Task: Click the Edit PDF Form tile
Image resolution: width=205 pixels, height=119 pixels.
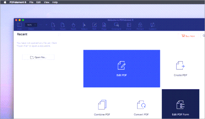Action: 180,104
